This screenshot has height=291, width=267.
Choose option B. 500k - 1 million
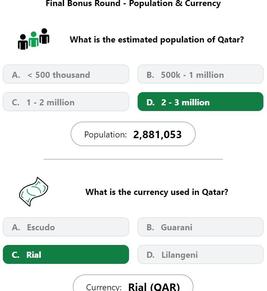coord(201,74)
